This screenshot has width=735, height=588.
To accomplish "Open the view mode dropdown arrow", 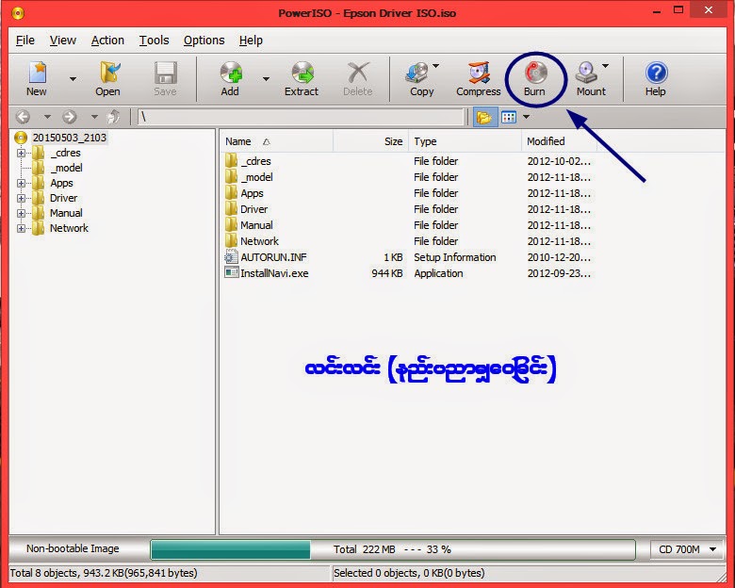I will click(x=526, y=117).
